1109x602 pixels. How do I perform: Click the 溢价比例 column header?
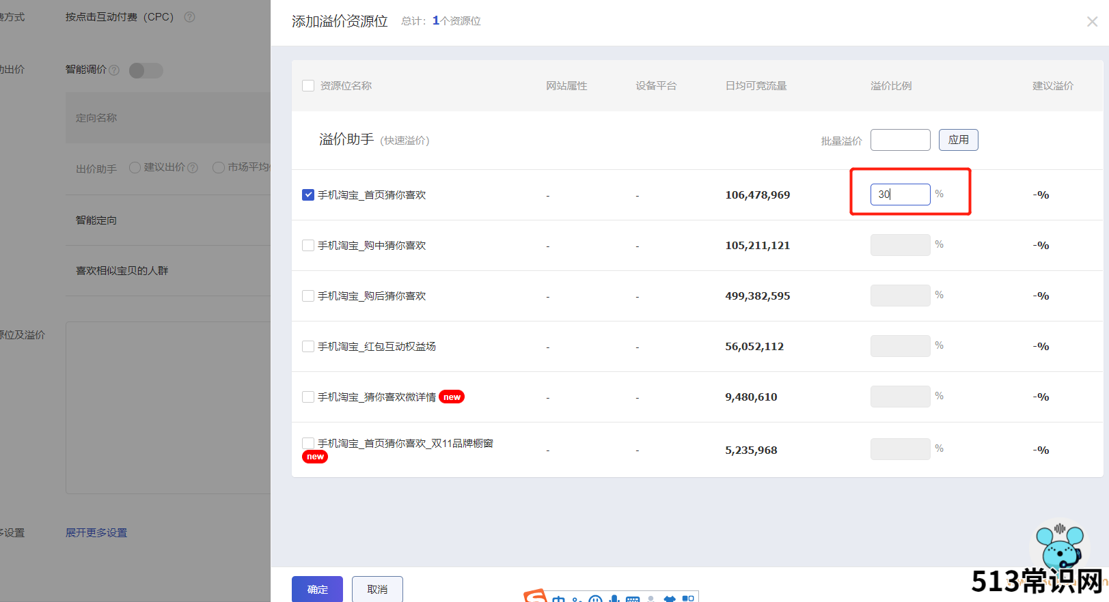point(891,86)
